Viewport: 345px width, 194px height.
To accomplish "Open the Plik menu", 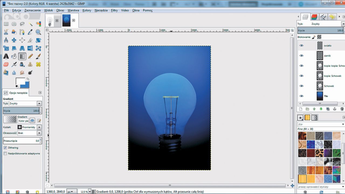I will tap(6, 11).
